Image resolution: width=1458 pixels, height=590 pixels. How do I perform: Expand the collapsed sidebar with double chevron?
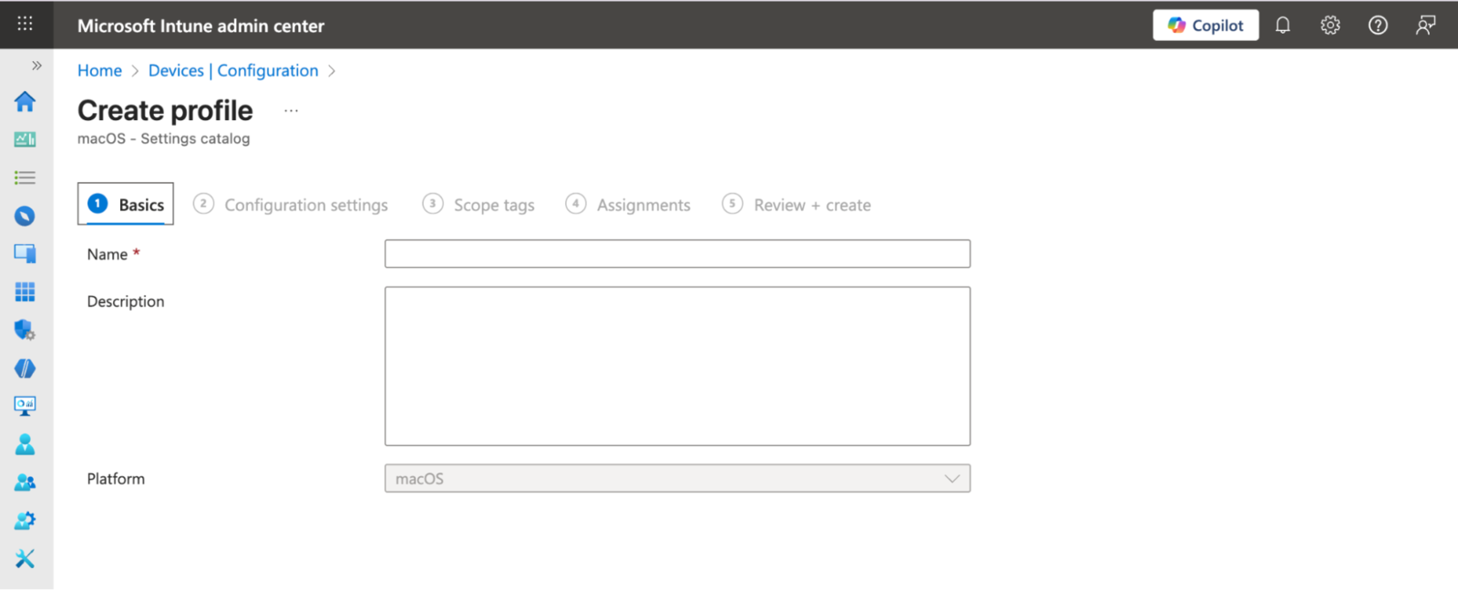click(x=36, y=66)
